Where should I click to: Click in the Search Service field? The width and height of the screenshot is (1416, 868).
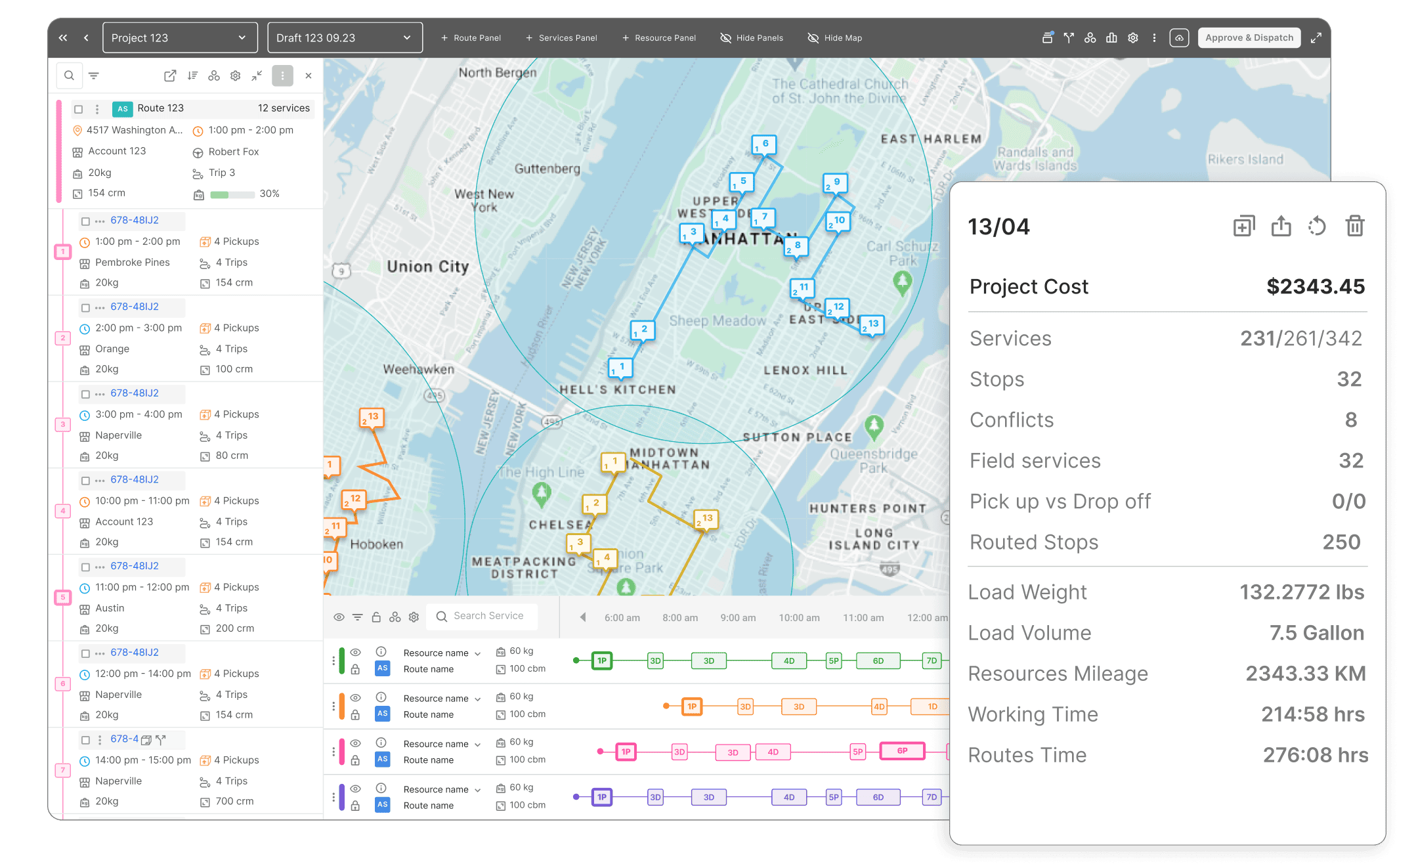click(483, 617)
